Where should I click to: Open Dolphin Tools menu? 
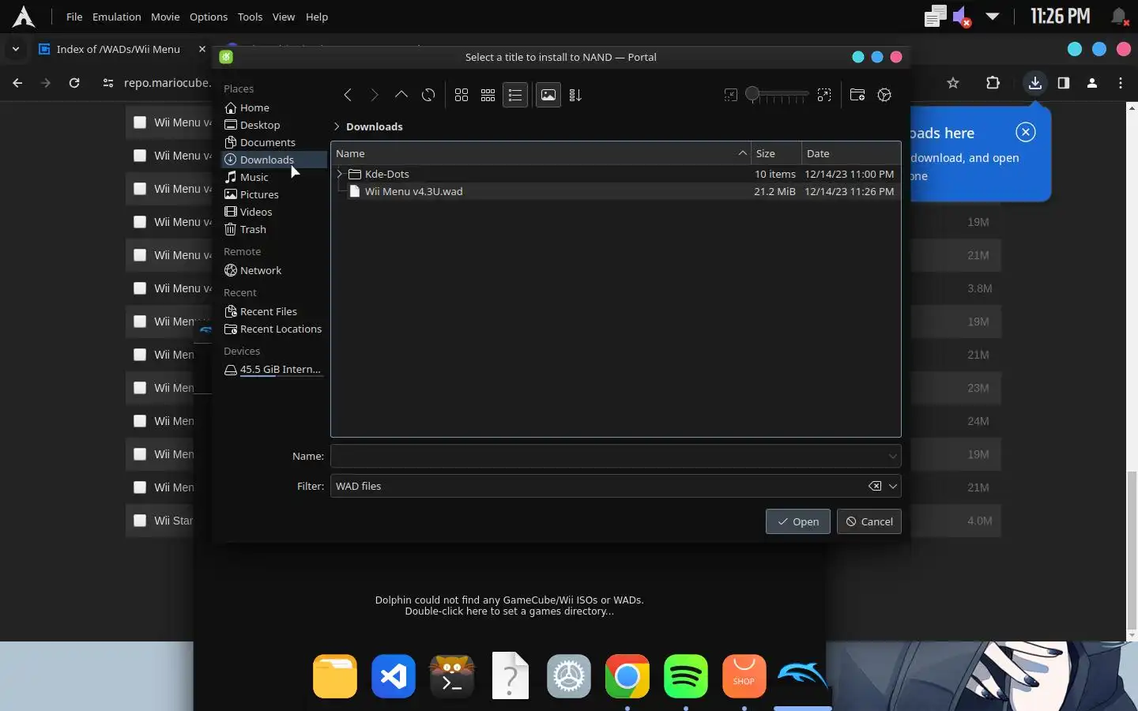click(x=250, y=17)
